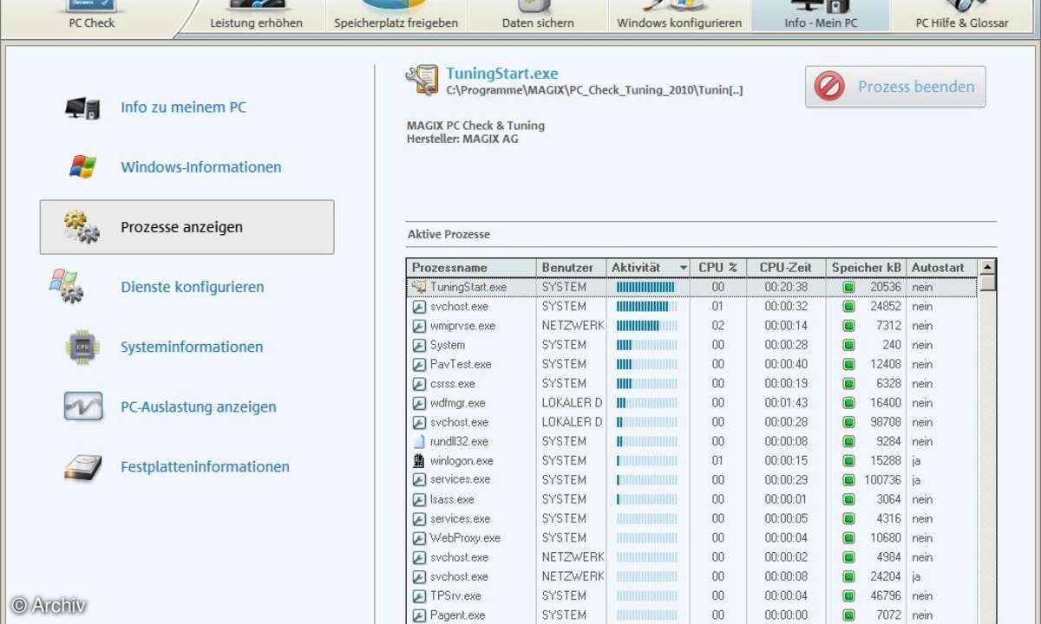Click the Pagent.exe process icon

point(419,615)
